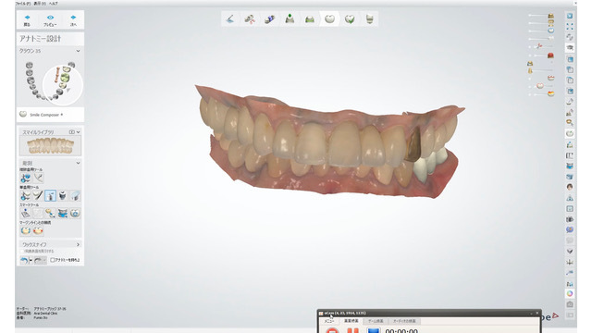
Task: Select the single-tooth wax knife tool
Action: tap(38, 195)
